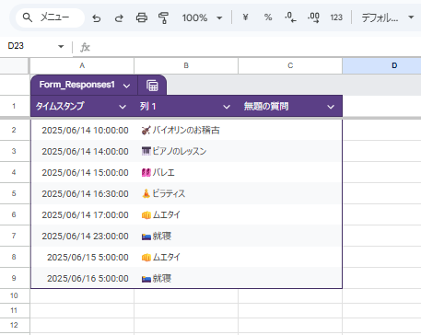Open the 列 1 column dropdown
421x335 pixels.
coord(227,107)
